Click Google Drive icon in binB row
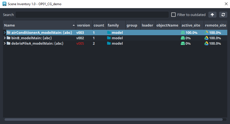This screenshot has width=230, height=124. coord(206,38)
